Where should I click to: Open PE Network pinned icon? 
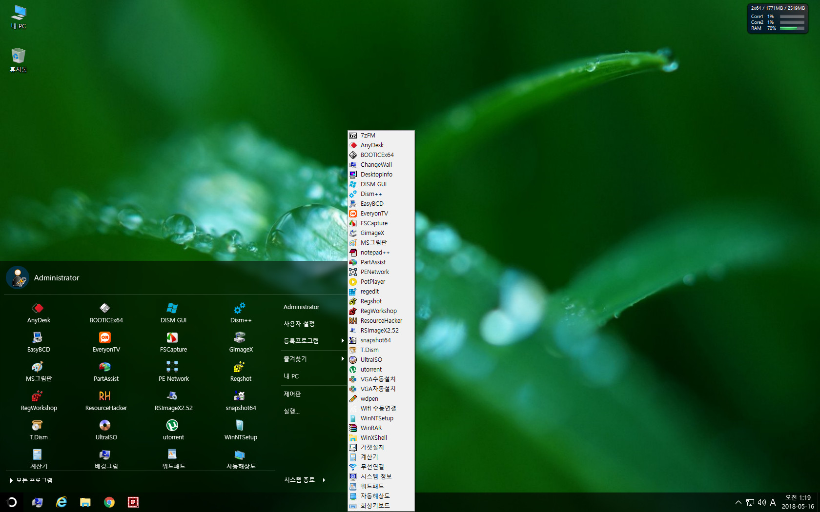[173, 372]
